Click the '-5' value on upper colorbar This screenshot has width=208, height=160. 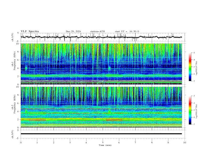(194, 67)
